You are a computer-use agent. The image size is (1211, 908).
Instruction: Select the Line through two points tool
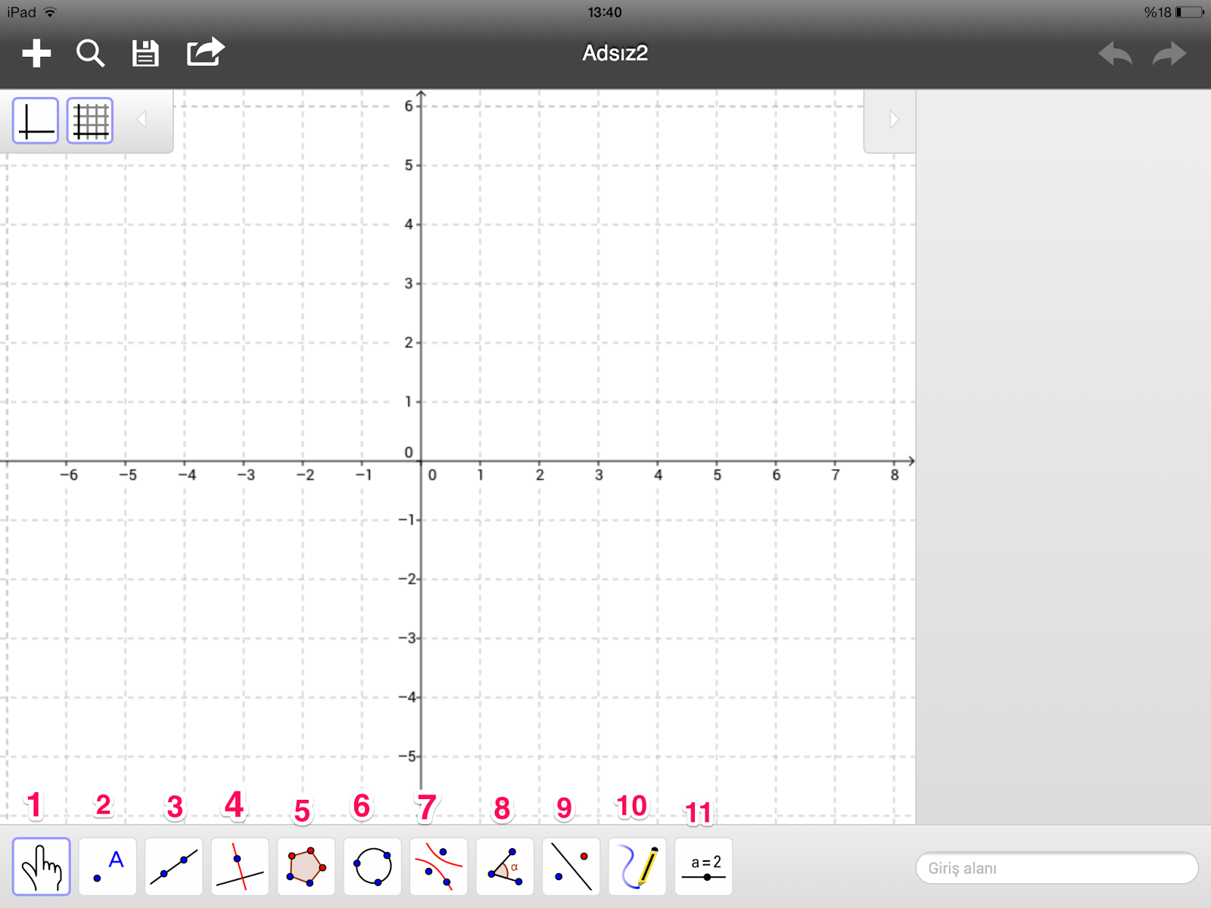pos(173,866)
